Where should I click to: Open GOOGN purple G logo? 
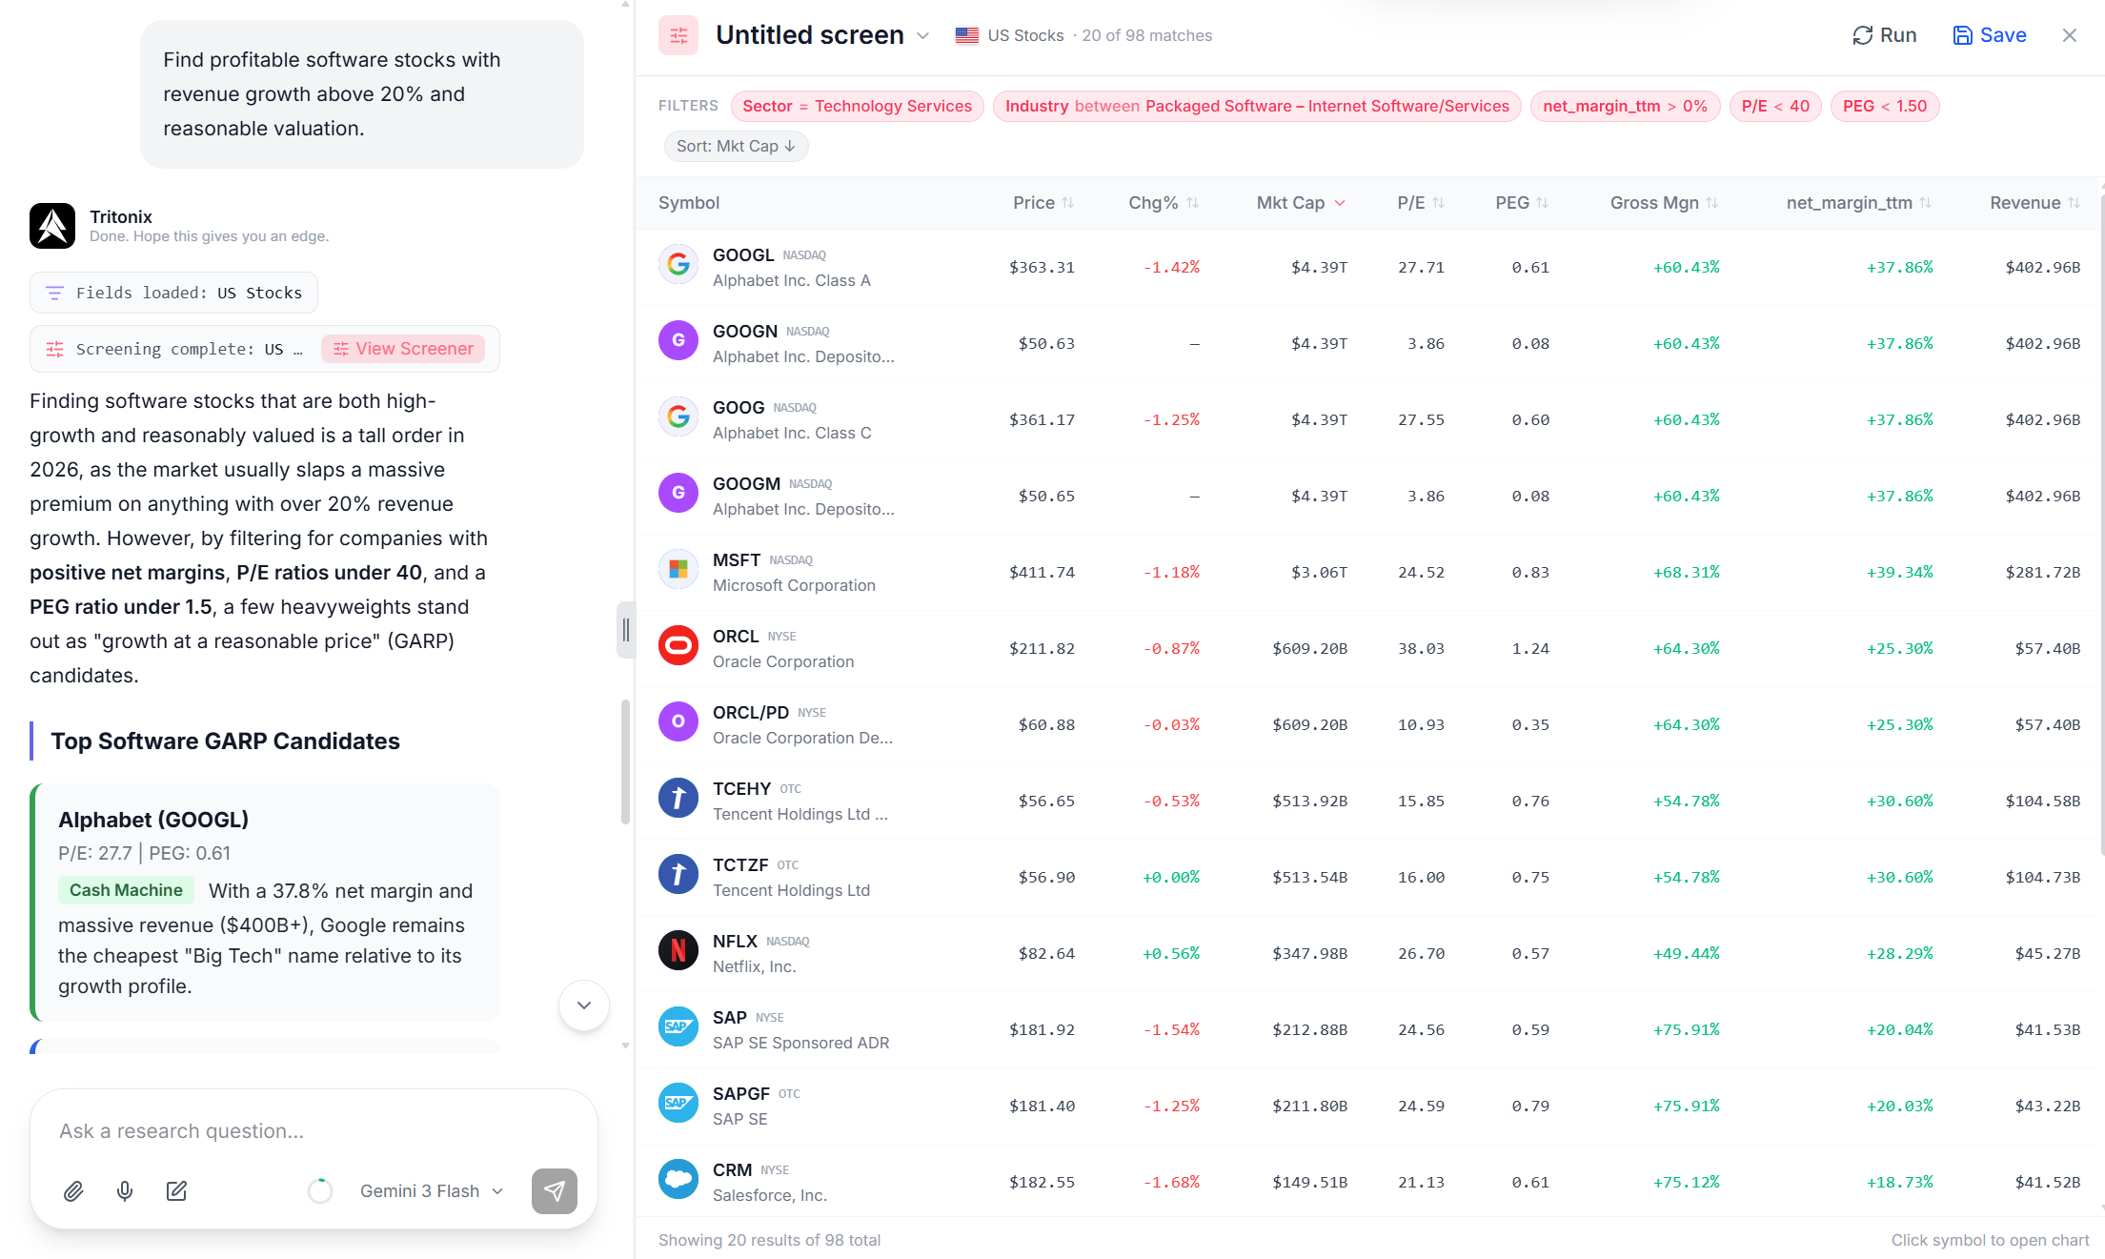pos(678,340)
